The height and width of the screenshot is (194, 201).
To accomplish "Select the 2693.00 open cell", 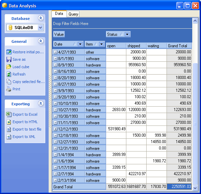I will pyautogui.click(x=116, y=110).
